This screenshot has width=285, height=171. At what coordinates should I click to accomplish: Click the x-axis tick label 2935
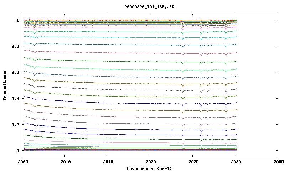tap(279, 162)
